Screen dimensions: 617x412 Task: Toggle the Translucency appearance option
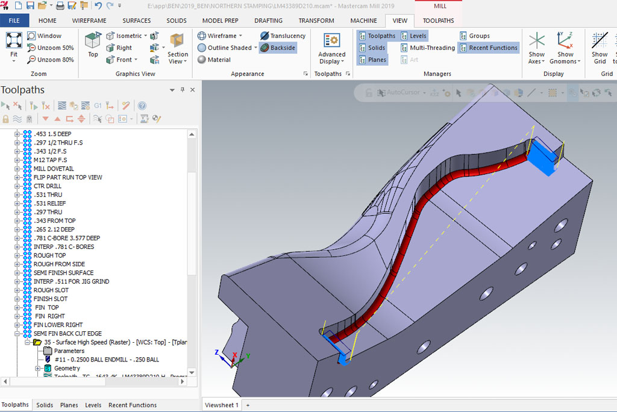pos(283,36)
